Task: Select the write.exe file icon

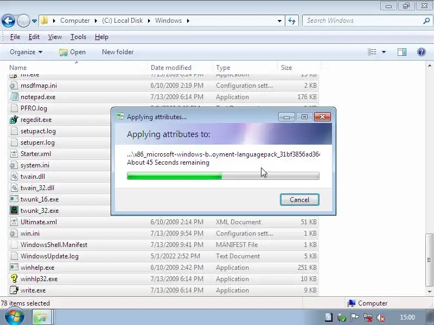Action: (x=14, y=290)
